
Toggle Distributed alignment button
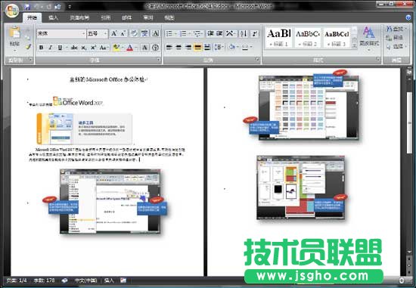(x=207, y=48)
